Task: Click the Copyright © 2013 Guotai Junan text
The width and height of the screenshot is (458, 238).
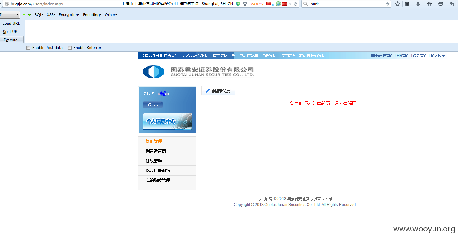Action: point(295,205)
